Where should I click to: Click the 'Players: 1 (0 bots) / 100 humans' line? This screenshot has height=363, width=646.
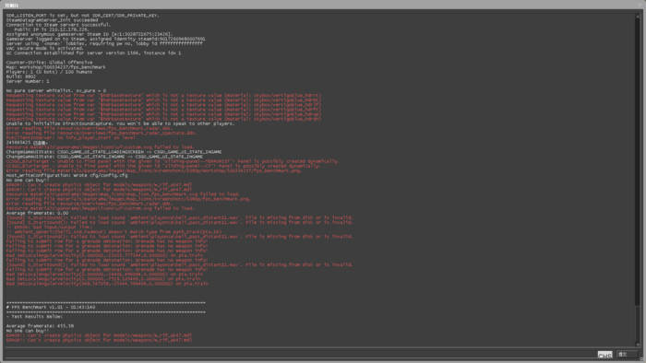tap(49, 72)
